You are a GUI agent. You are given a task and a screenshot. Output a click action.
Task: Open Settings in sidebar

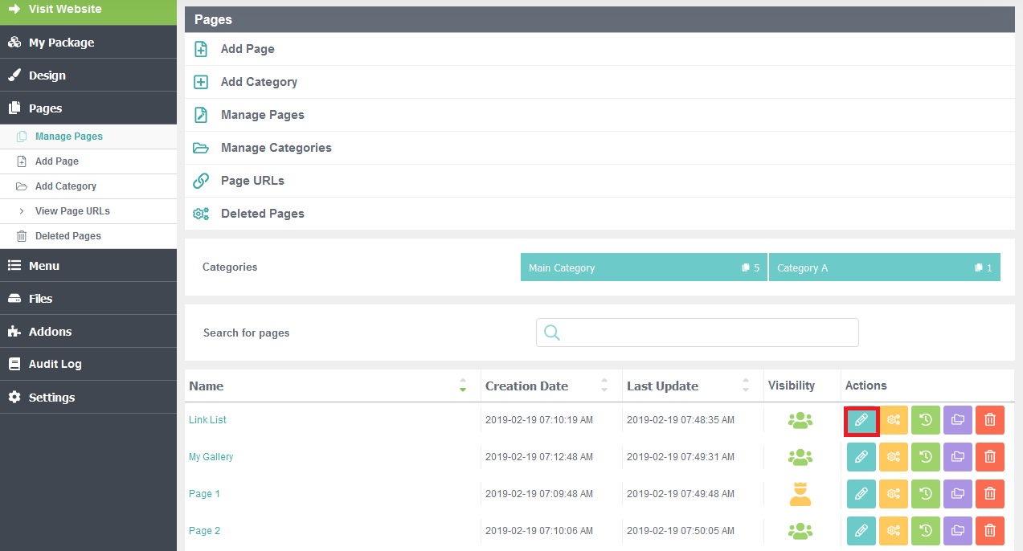[88, 398]
